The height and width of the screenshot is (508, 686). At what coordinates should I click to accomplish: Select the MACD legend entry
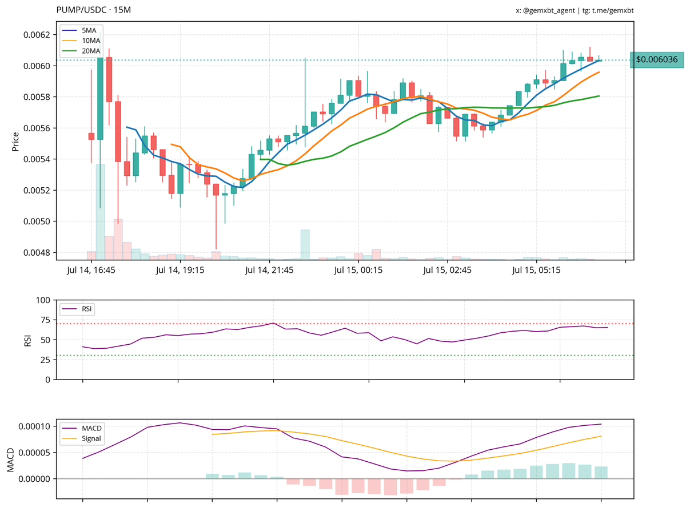pyautogui.click(x=82, y=428)
